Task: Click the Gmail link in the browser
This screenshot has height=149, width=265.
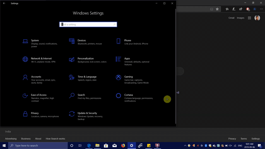Action: pos(231,18)
